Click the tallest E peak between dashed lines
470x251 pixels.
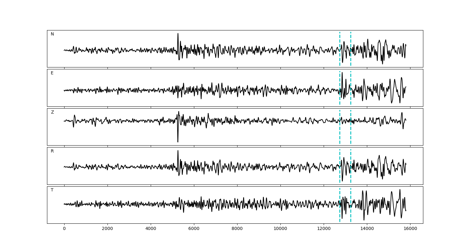pyautogui.click(x=342, y=73)
